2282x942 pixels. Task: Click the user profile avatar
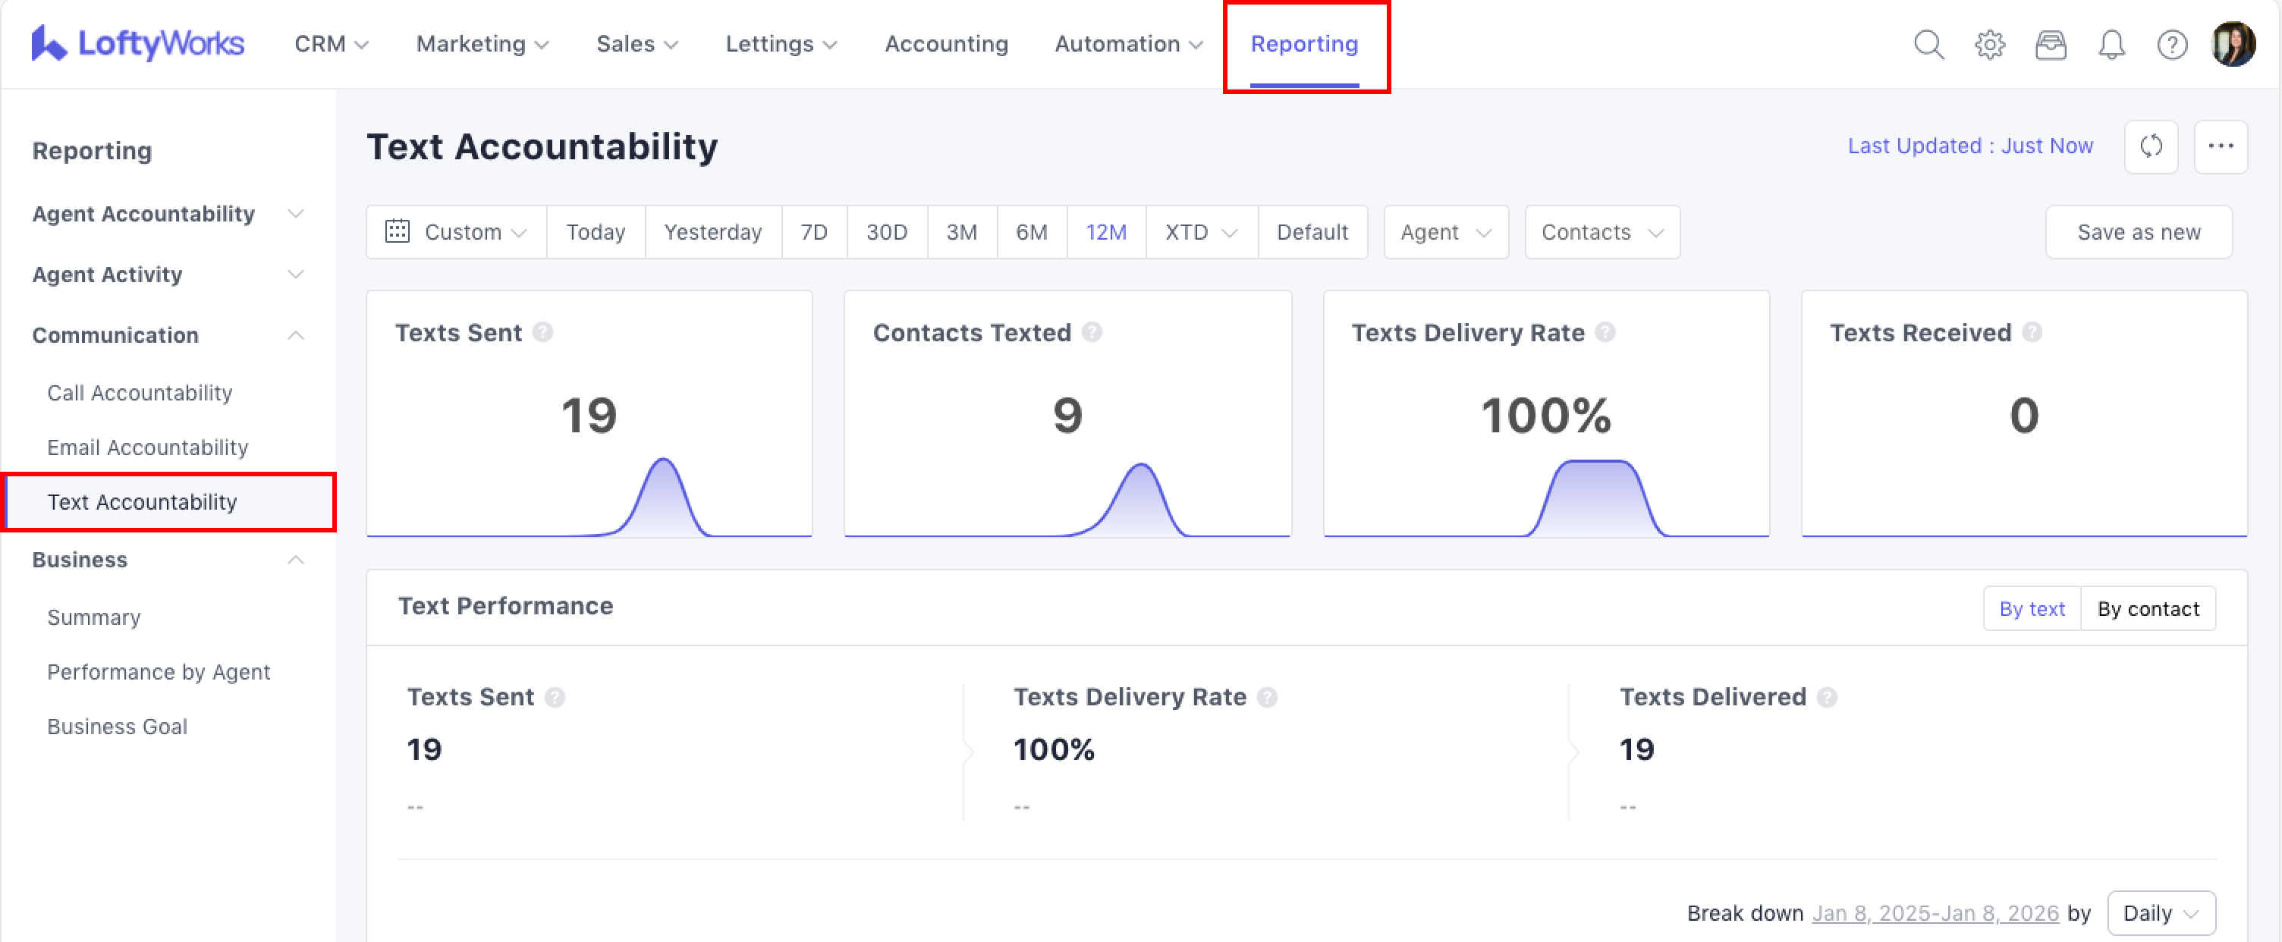click(2233, 44)
